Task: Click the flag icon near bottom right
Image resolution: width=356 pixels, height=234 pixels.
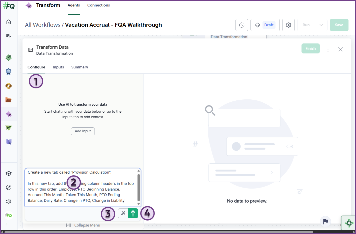Action: pos(325,222)
